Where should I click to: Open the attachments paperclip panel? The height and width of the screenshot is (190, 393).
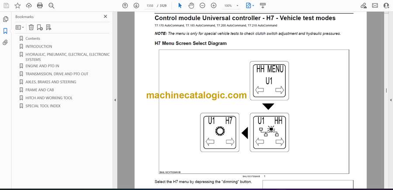(5, 42)
